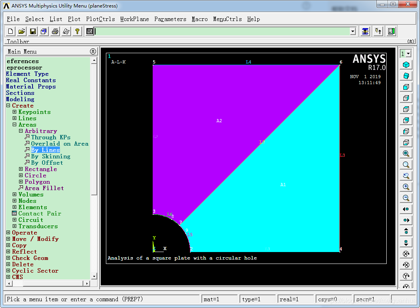Open the Macro menu
The width and height of the screenshot is (420, 308).
(x=199, y=19)
